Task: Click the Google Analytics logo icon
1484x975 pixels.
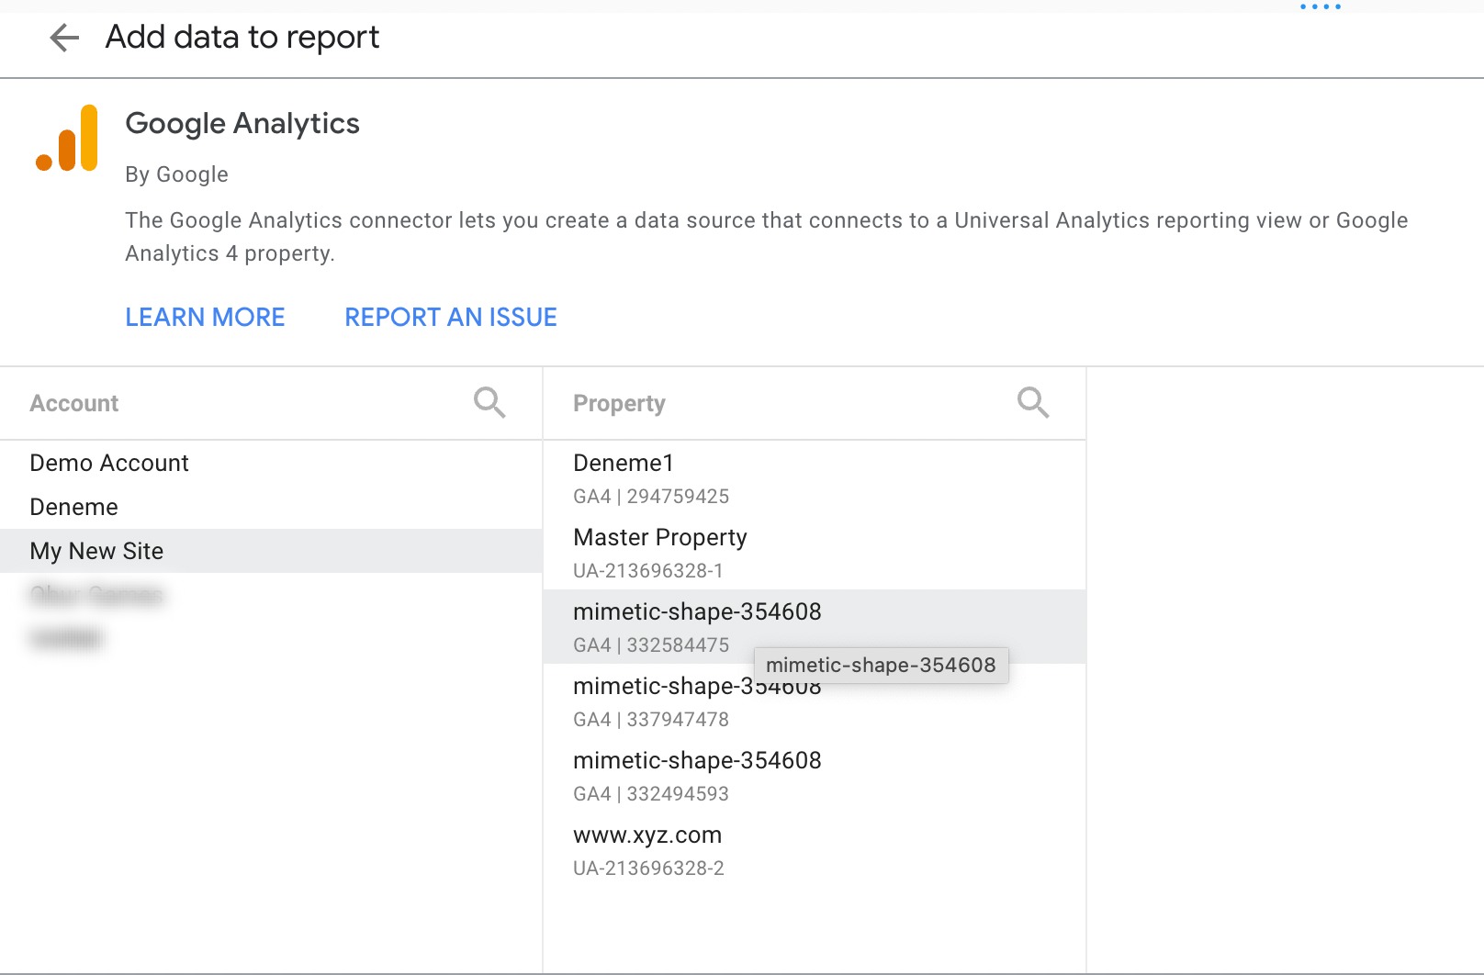Action: [67, 138]
